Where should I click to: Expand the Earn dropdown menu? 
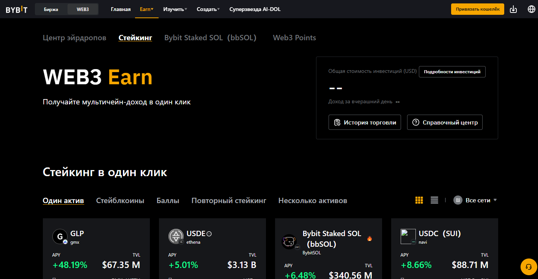(x=146, y=9)
